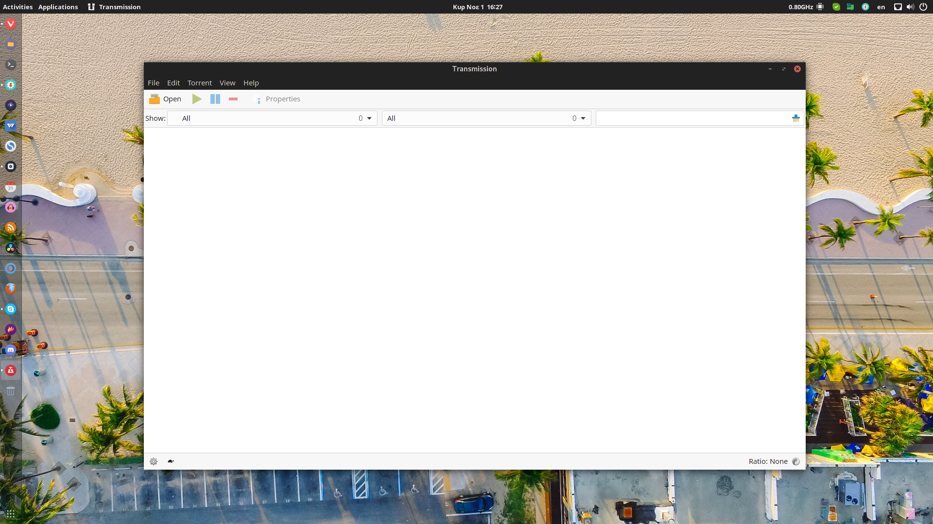Open the File menu

(x=153, y=82)
